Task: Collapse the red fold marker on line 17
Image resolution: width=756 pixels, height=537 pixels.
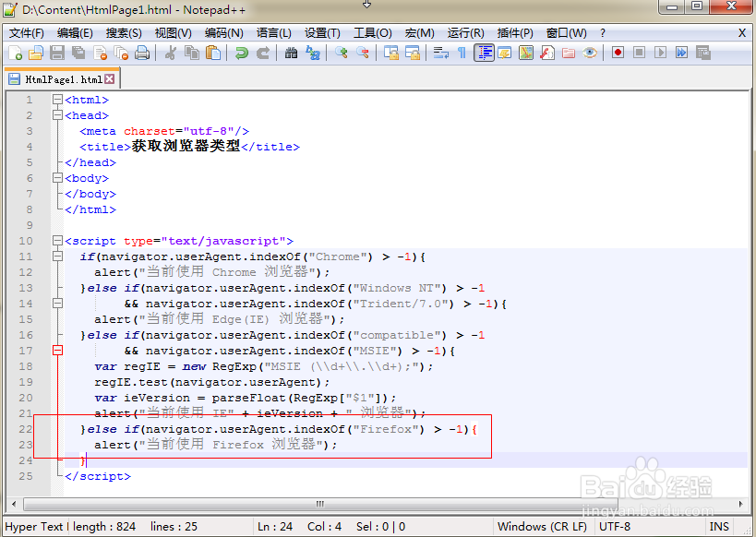Action: [x=57, y=351]
